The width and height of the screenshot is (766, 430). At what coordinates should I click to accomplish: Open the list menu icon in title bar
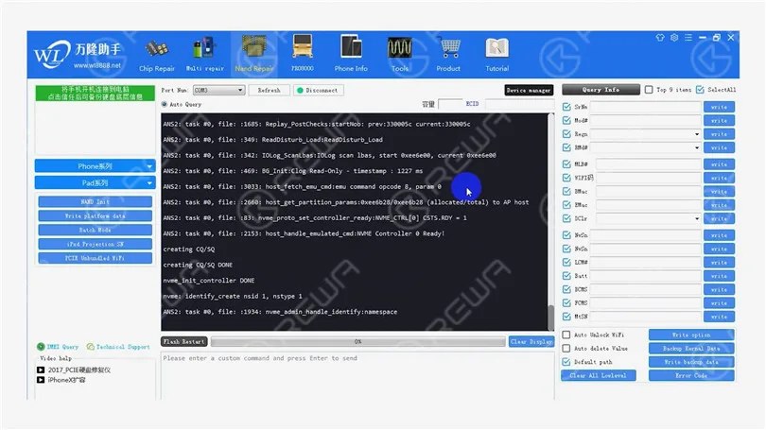[x=688, y=37]
